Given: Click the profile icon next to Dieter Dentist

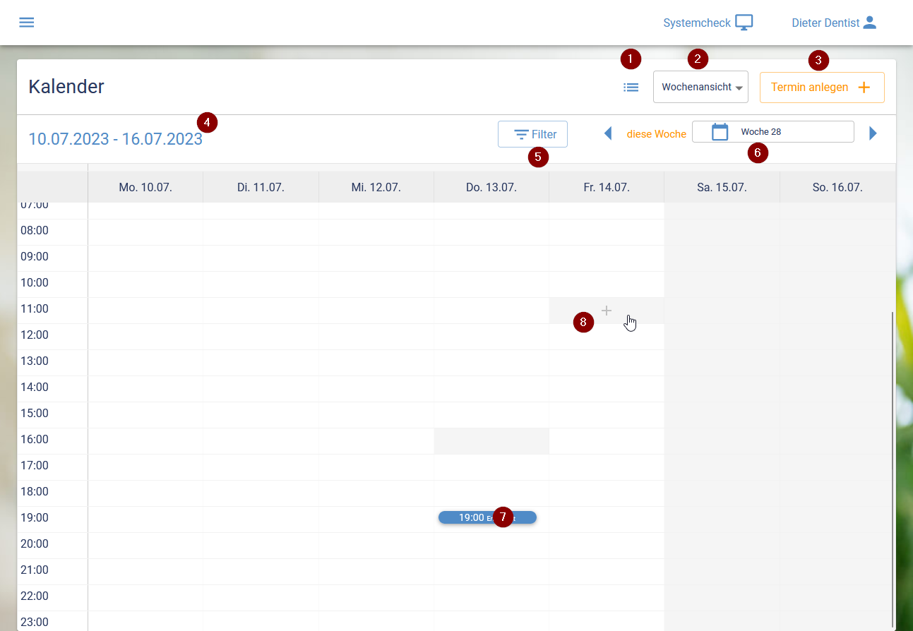Looking at the screenshot, I should pos(870,23).
